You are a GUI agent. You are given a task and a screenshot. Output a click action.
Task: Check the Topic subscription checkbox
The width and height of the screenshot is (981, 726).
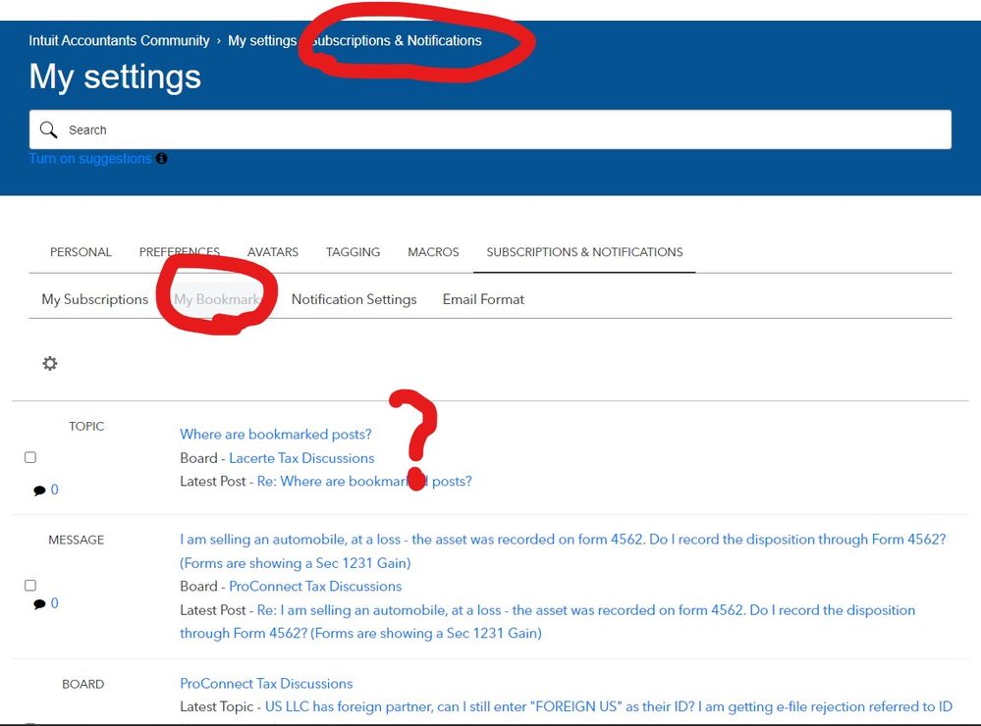pos(30,458)
